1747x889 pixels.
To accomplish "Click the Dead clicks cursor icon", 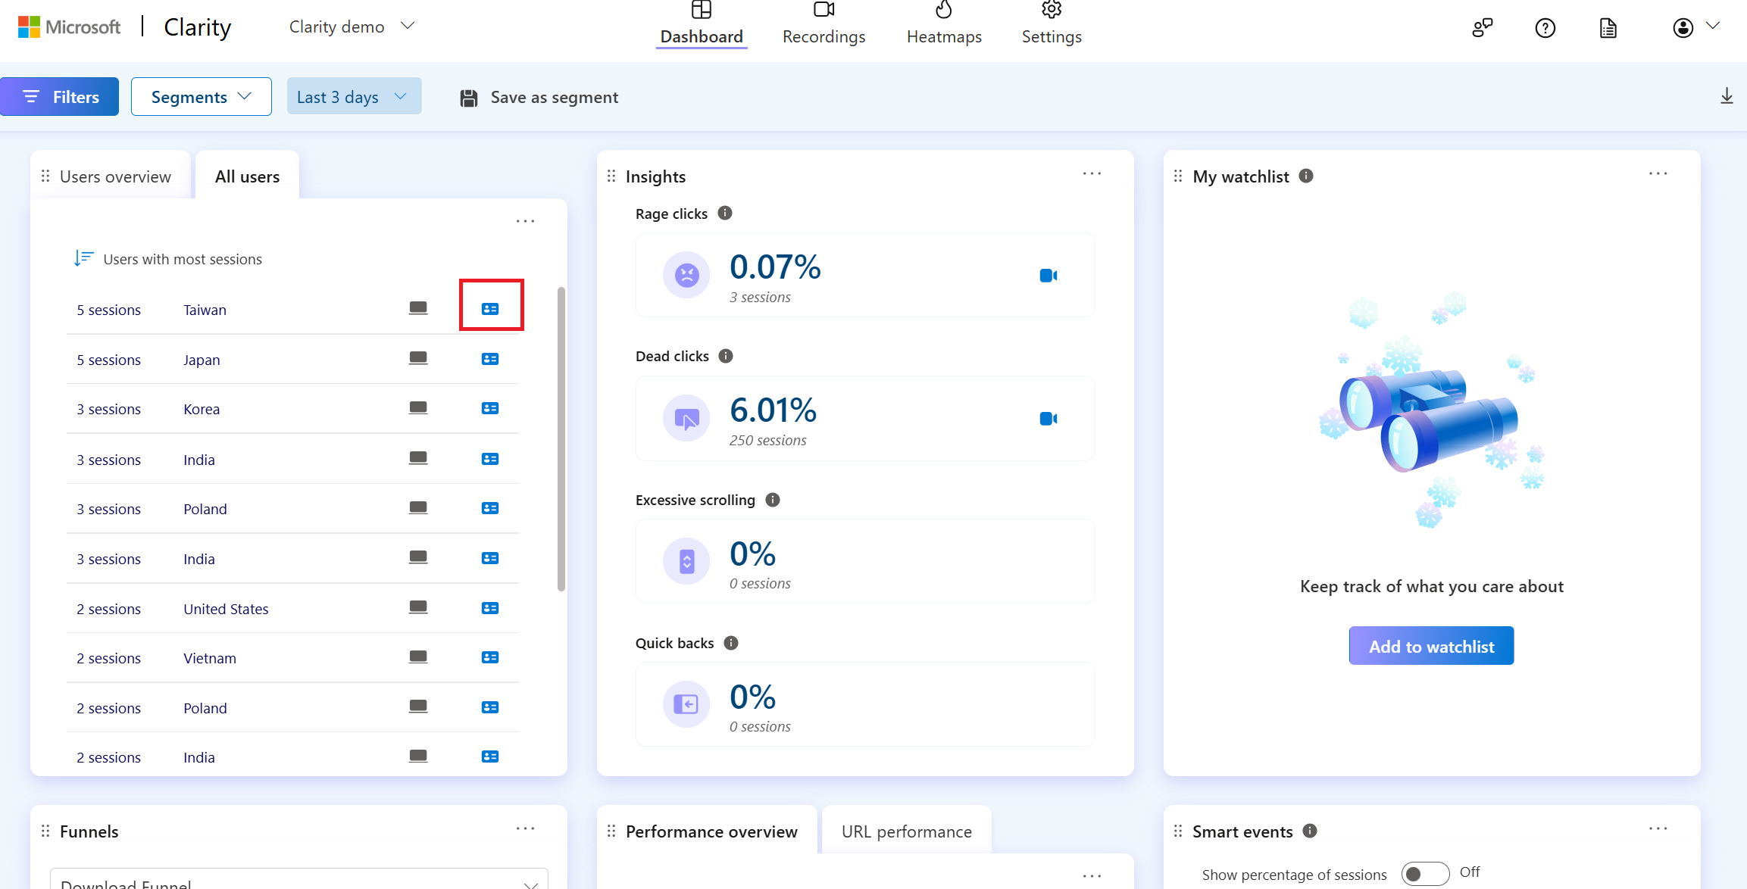I will (x=686, y=418).
